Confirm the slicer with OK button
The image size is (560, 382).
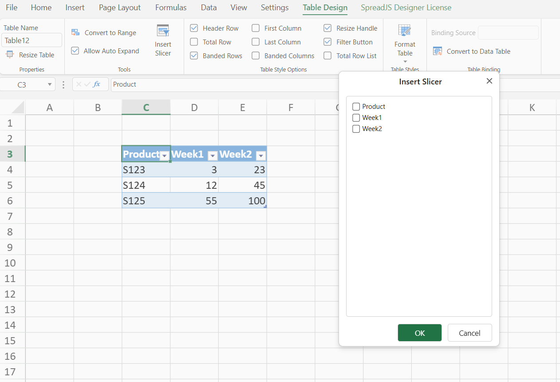point(420,333)
